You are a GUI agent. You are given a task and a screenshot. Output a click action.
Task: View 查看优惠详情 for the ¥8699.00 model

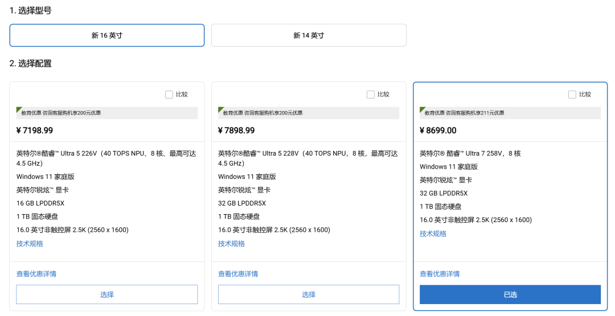pos(440,274)
